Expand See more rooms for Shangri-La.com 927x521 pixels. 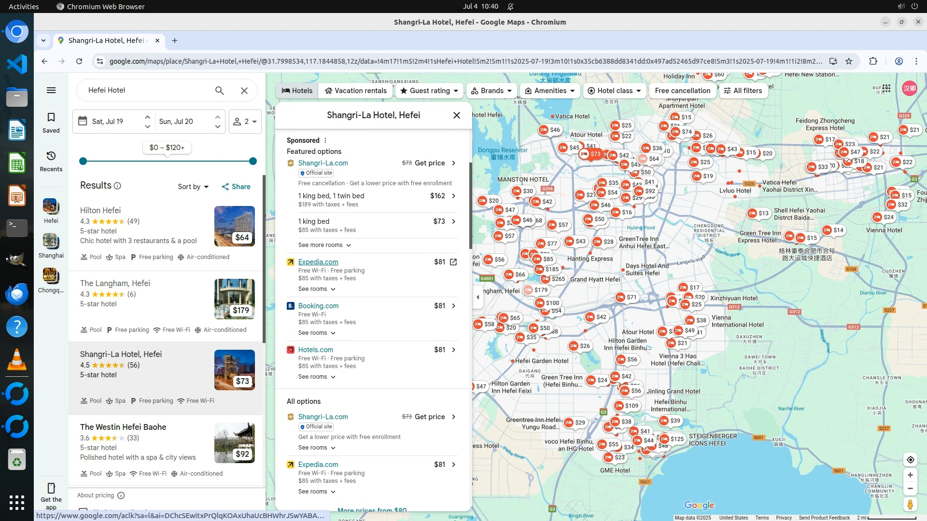click(324, 245)
